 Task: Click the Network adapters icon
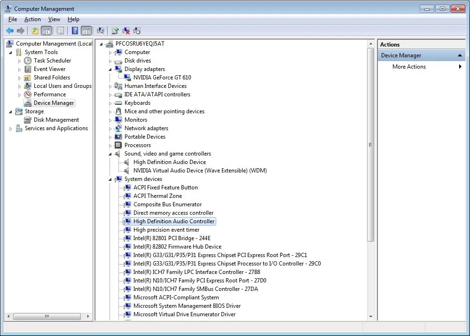coord(118,128)
